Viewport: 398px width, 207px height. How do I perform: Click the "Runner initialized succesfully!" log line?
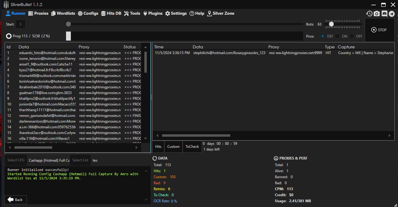click(38, 170)
